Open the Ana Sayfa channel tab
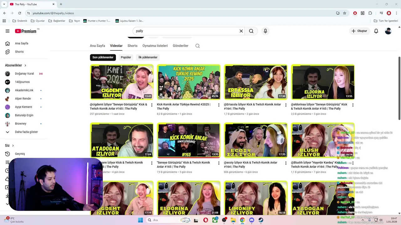 pos(97,46)
